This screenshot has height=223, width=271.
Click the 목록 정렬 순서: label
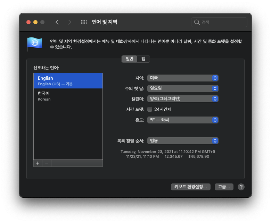point(131,141)
